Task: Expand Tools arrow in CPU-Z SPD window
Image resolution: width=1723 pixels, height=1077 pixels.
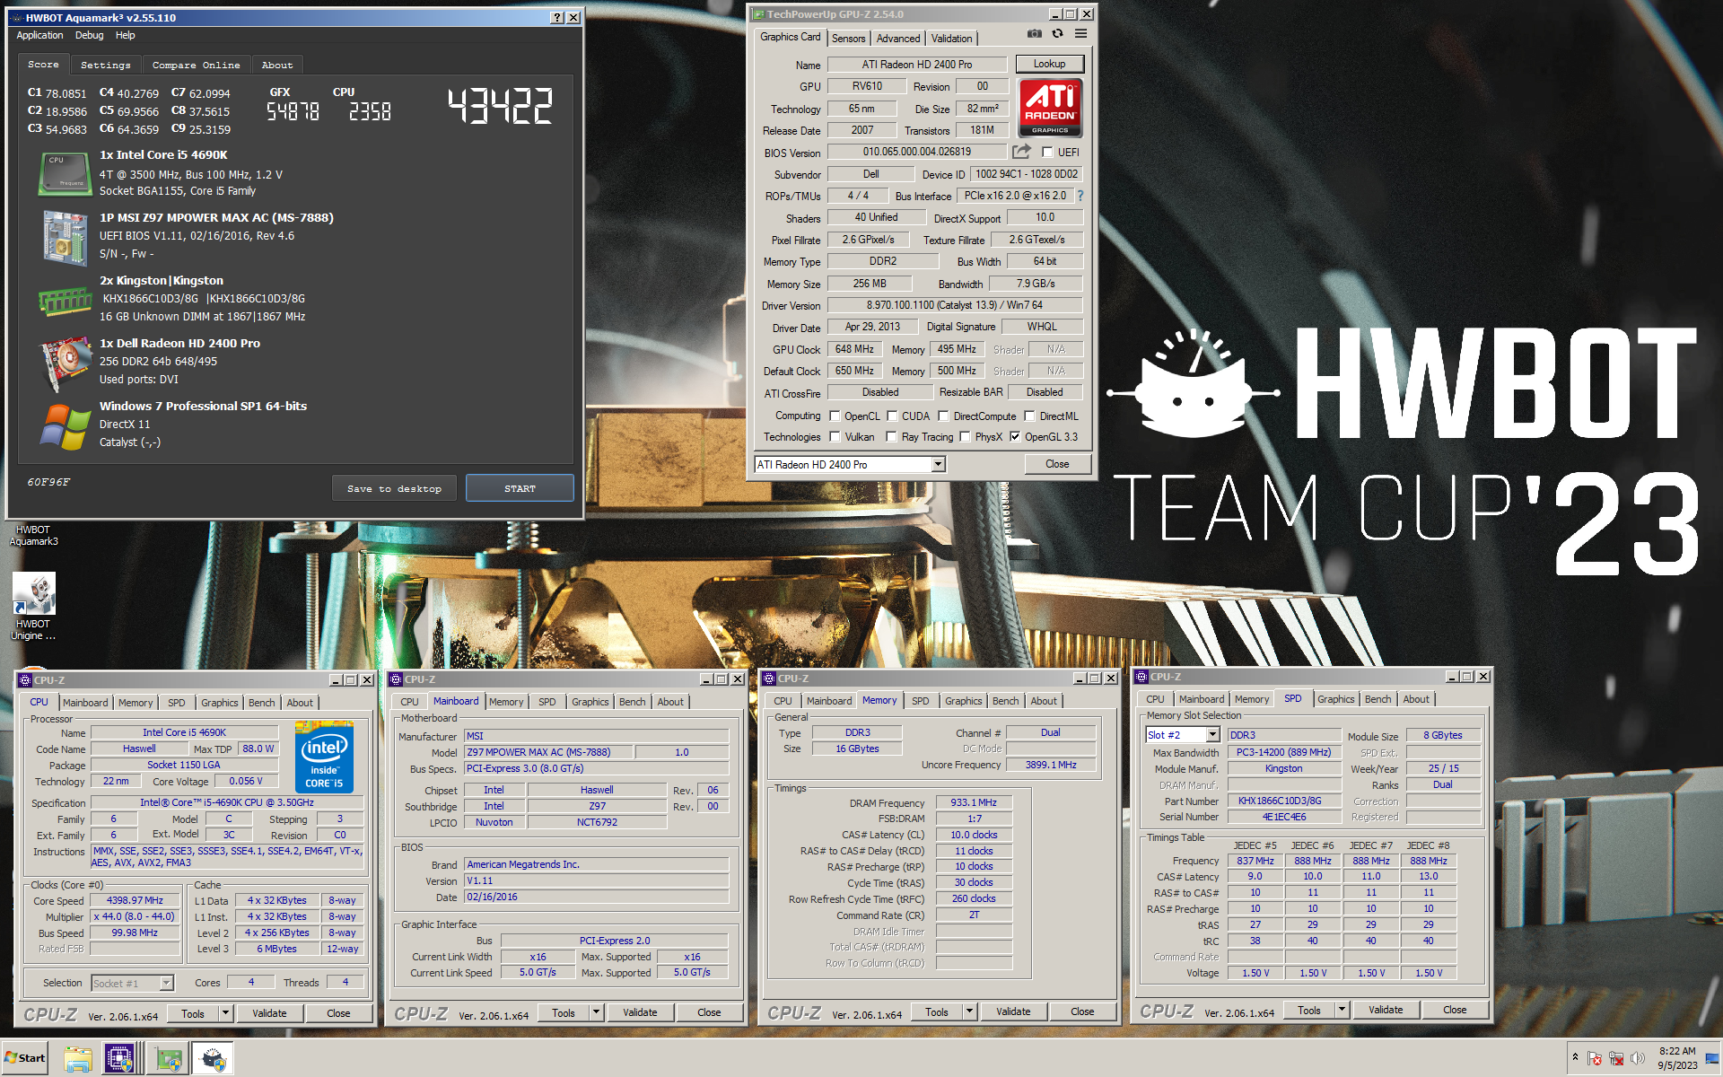Action: click(x=1342, y=1010)
